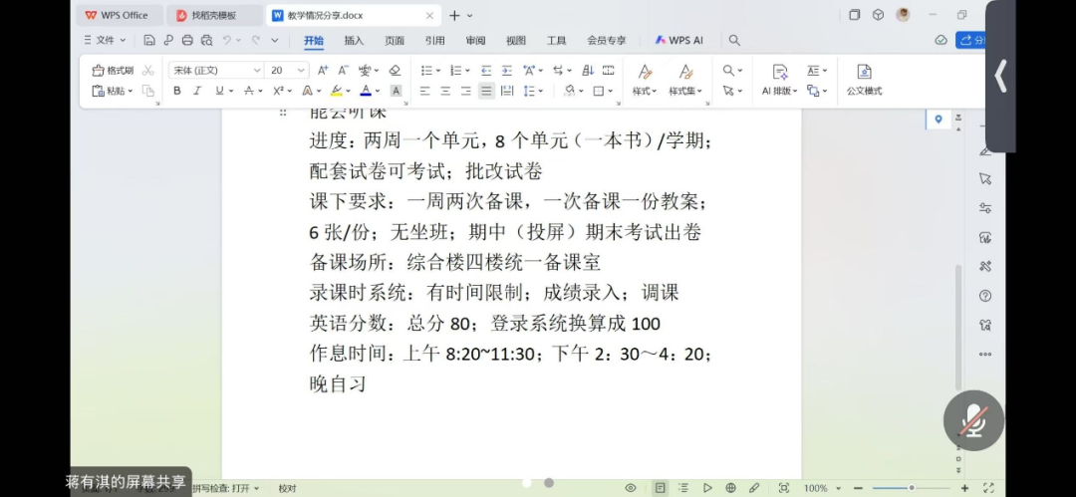Screen dimensions: 1076x497
Task: Open the 审阅 ribbon tab
Action: point(475,41)
